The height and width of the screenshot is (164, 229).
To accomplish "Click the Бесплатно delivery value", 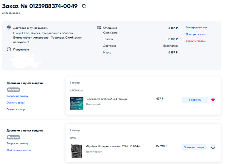I will pos(170,46).
